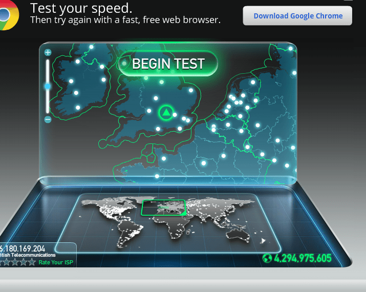This screenshot has width=366, height=292.
Task: Click the blue zoom slider handle
Action: pos(48,87)
